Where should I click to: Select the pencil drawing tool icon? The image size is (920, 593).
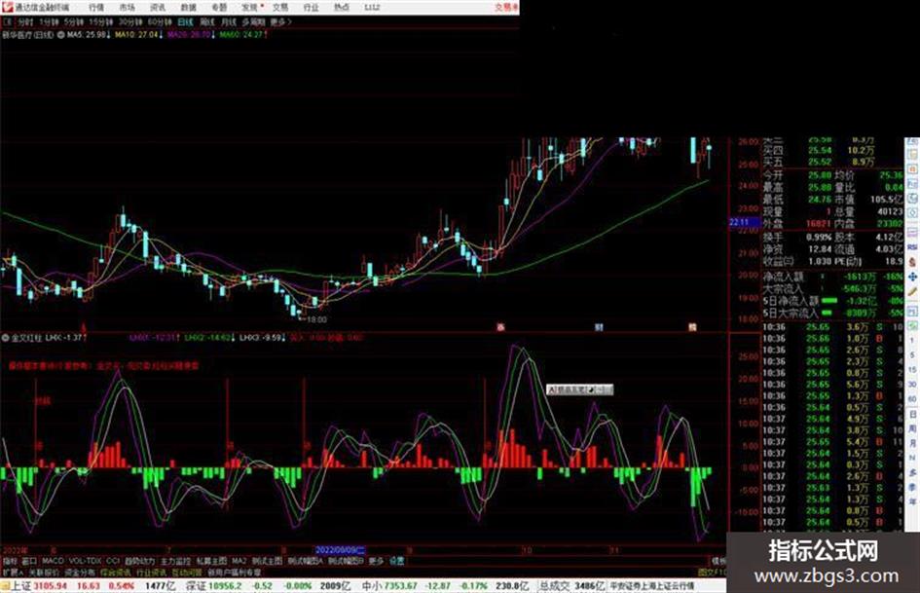(x=912, y=290)
